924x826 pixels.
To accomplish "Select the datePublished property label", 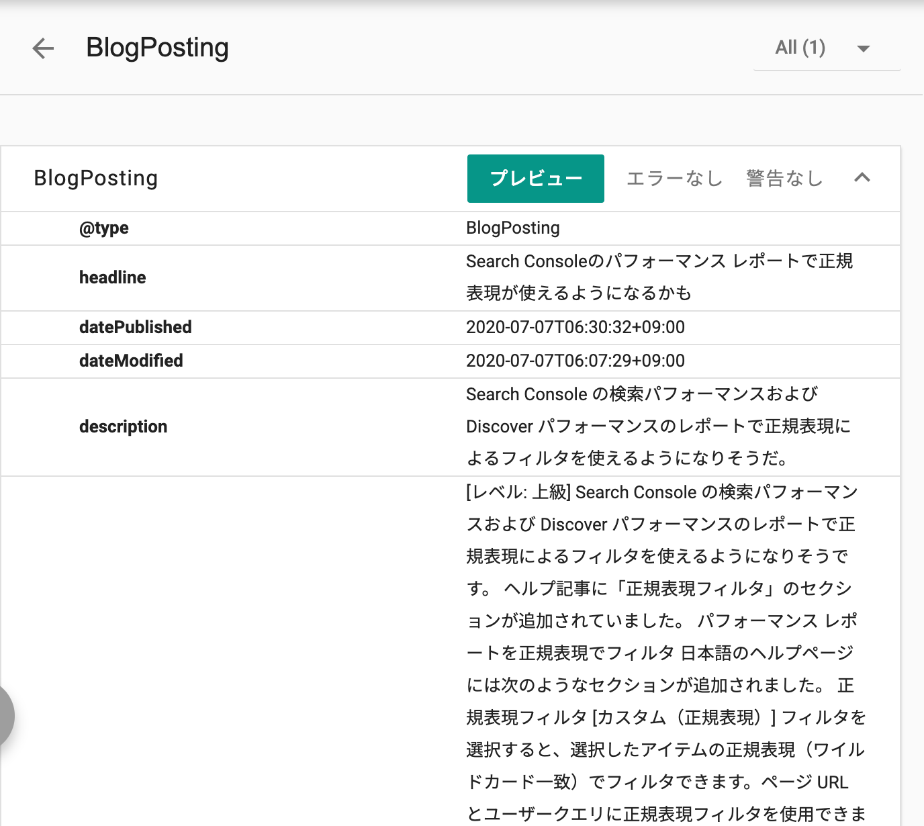I will [x=135, y=327].
